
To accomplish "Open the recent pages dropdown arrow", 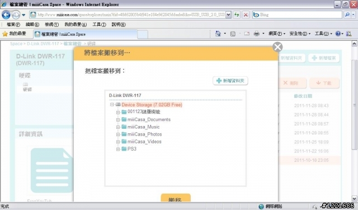I will (x=23, y=15).
